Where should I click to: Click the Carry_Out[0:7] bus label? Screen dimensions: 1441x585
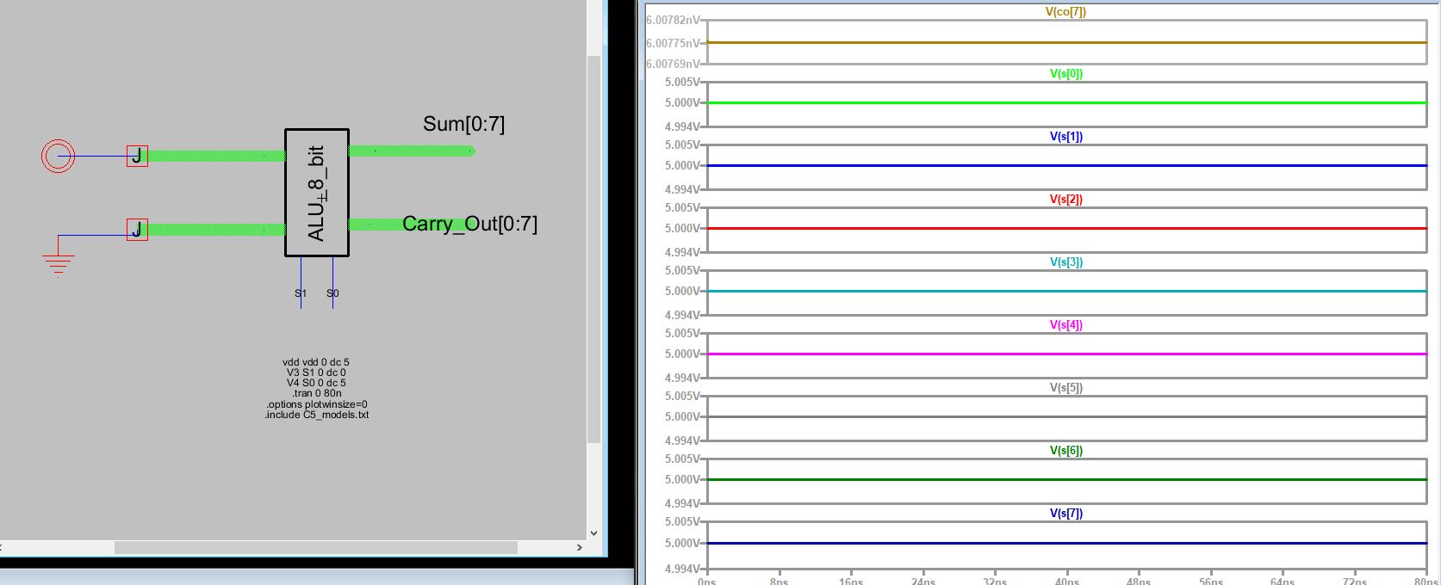tap(469, 225)
